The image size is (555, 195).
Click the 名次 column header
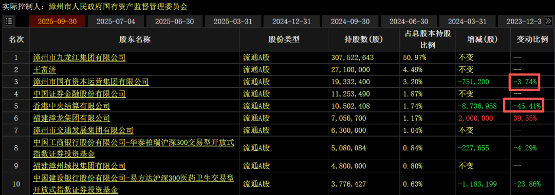pos(16,39)
